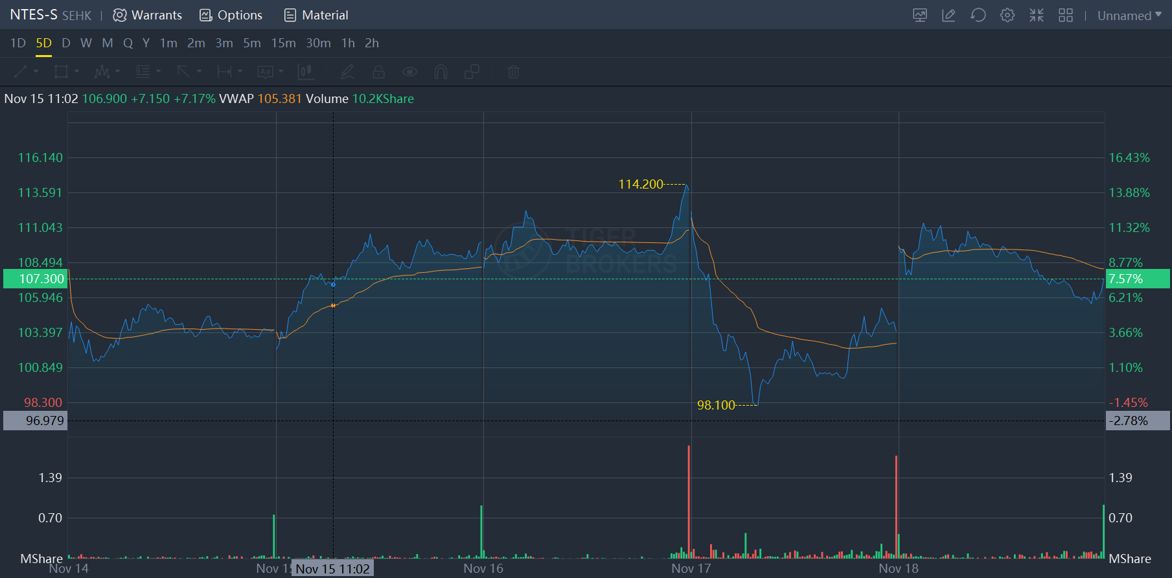Viewport: 1172px width, 578px height.
Task: Click the 96.979 crosshair price label
Action: tap(36, 421)
